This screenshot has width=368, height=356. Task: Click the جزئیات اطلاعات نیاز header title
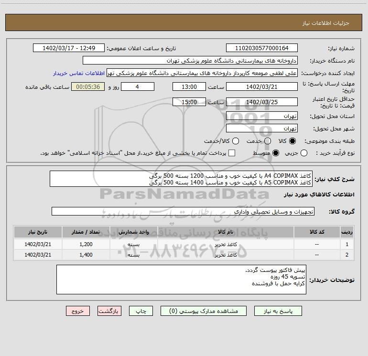[326, 23]
